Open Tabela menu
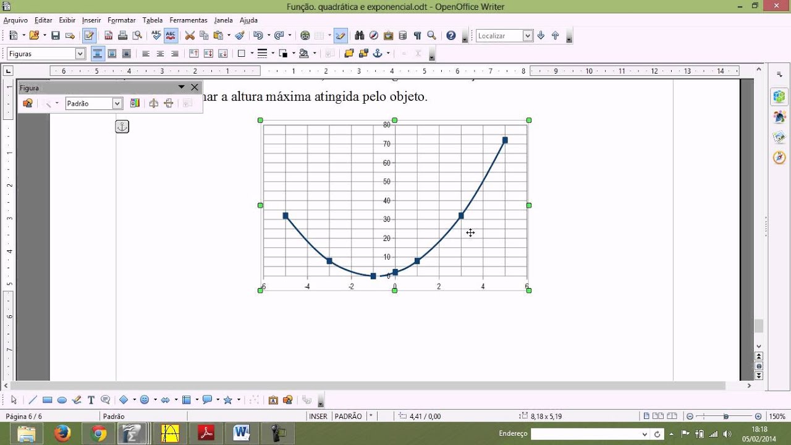This screenshot has height=445, width=791. (x=153, y=20)
